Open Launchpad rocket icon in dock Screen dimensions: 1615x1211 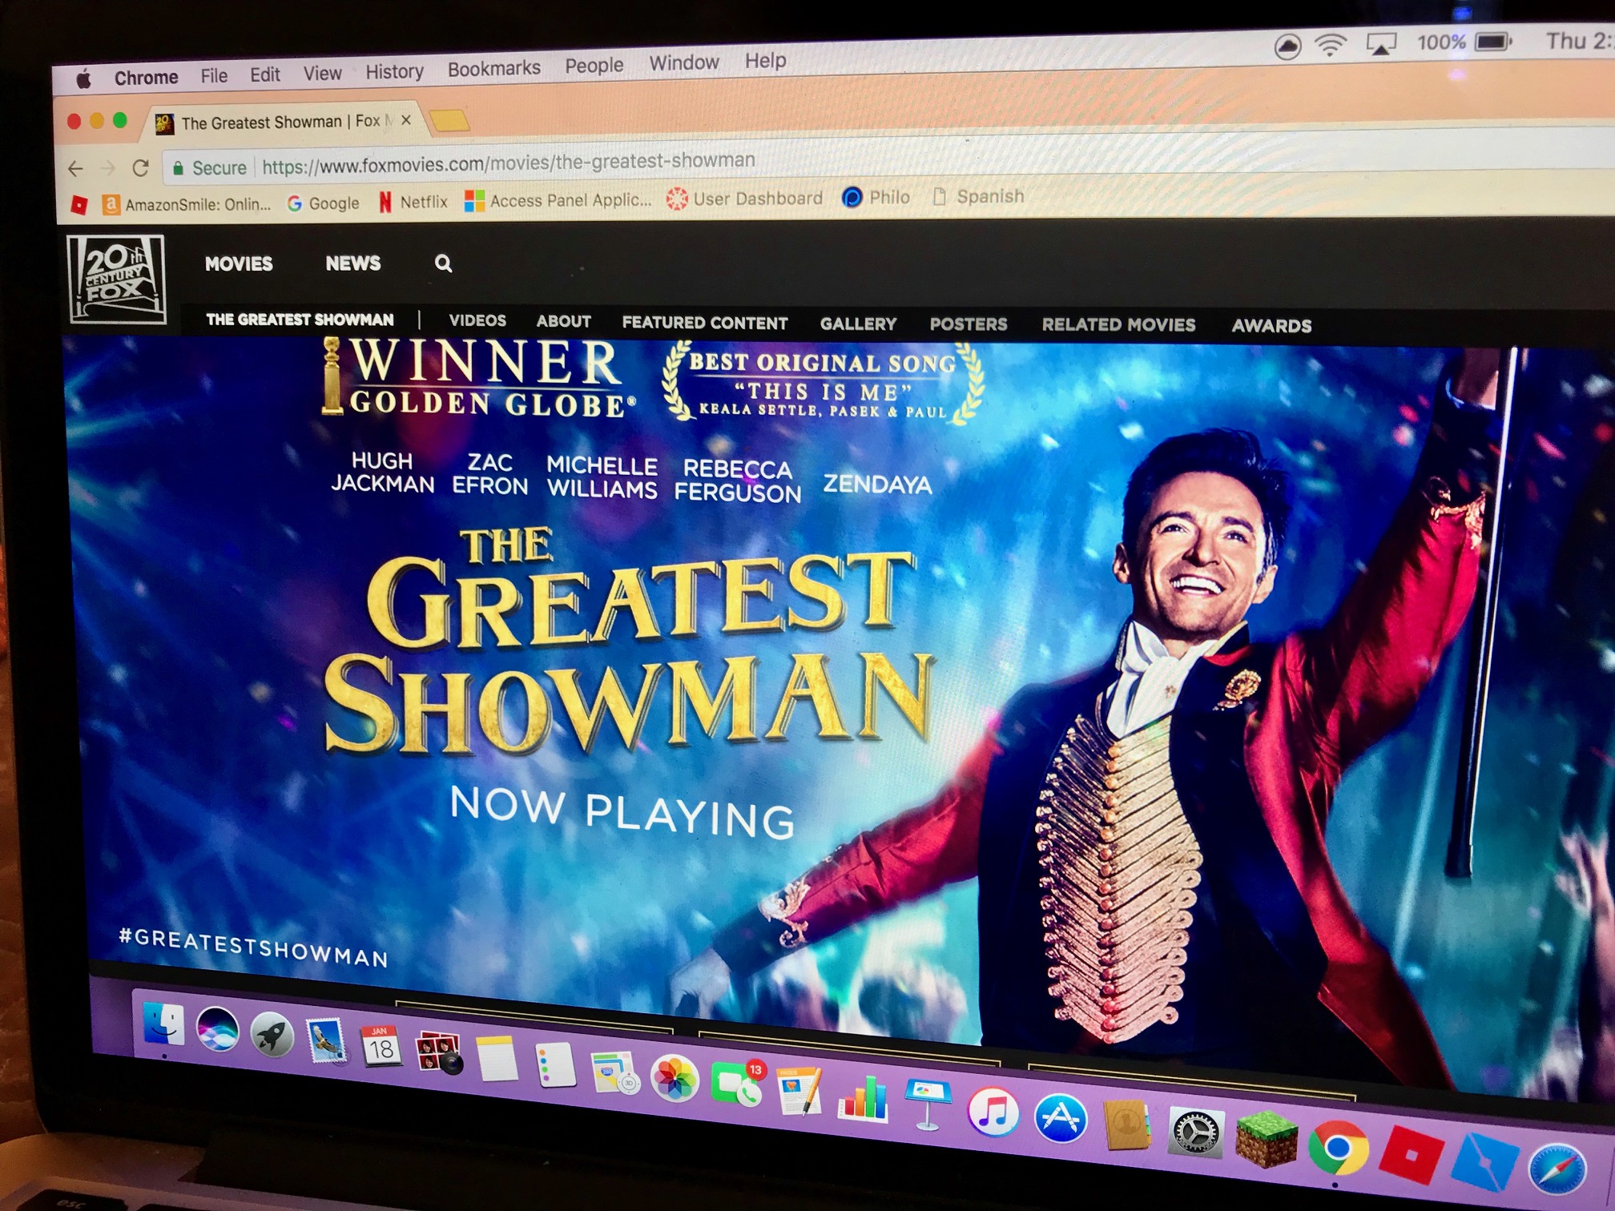coord(272,1034)
